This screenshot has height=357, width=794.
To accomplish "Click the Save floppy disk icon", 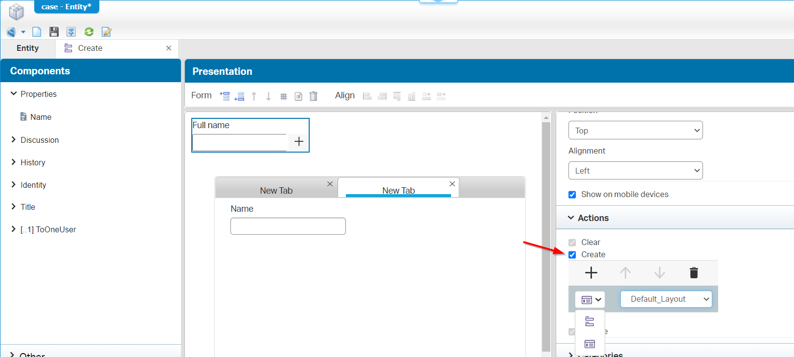I will [x=54, y=32].
